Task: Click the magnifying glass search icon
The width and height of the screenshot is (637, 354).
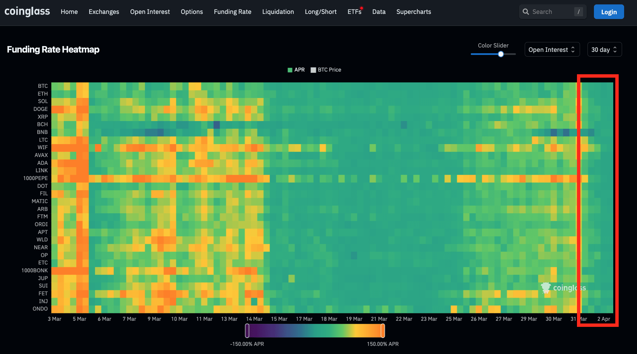Action: coord(526,12)
